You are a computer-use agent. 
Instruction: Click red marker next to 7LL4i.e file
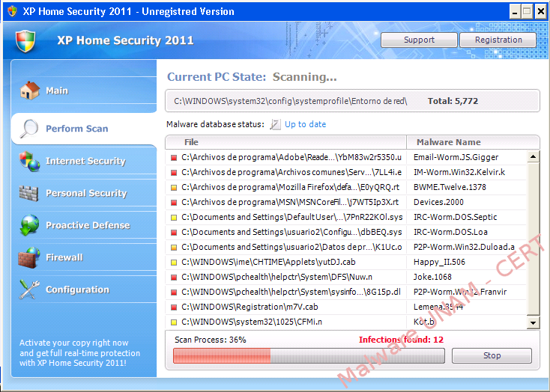[174, 173]
